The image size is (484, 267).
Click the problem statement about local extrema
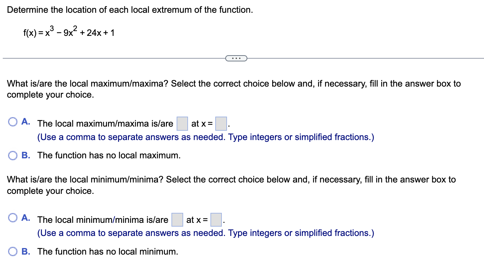tap(130, 10)
